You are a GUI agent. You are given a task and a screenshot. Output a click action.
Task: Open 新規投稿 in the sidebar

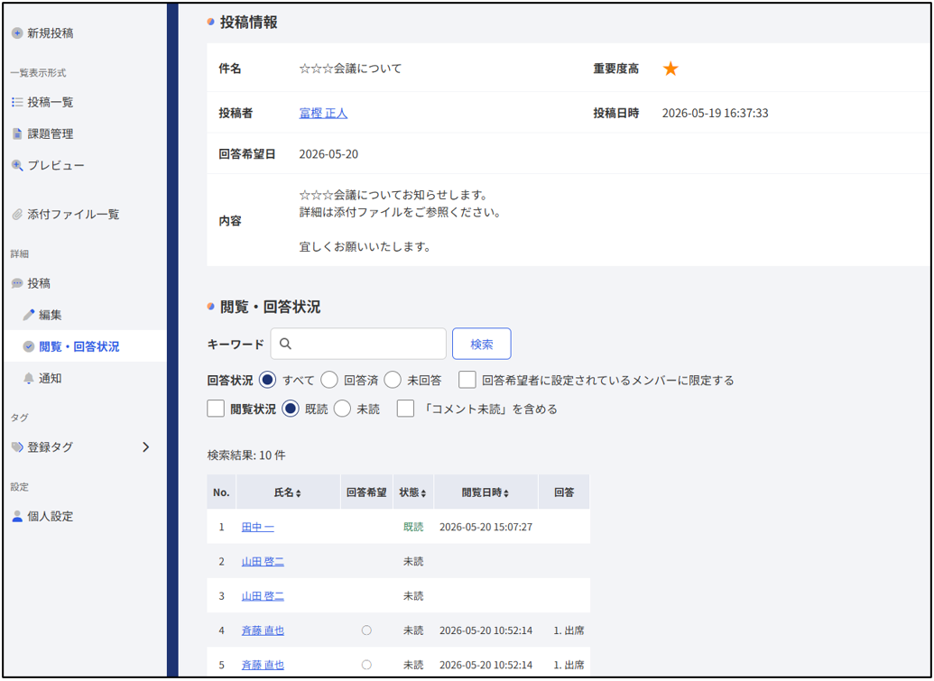tap(50, 33)
